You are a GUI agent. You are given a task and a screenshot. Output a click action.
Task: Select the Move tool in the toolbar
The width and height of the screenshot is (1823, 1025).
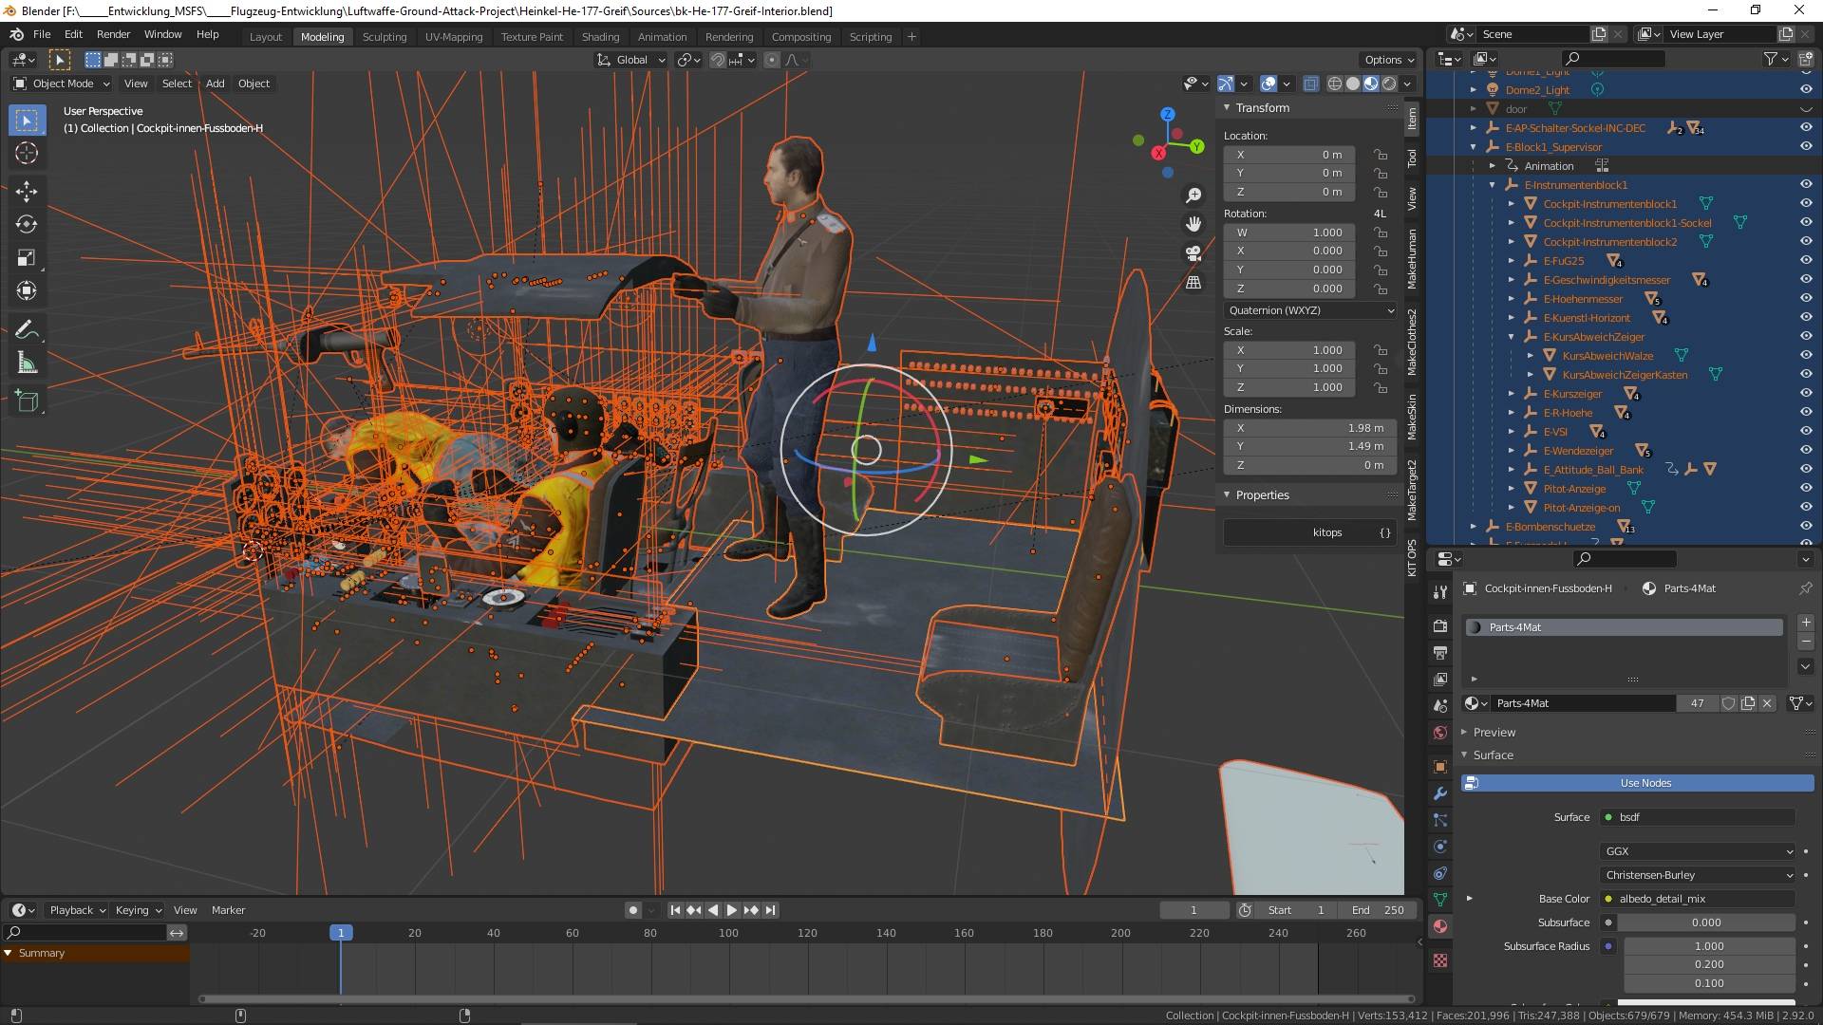click(x=27, y=191)
